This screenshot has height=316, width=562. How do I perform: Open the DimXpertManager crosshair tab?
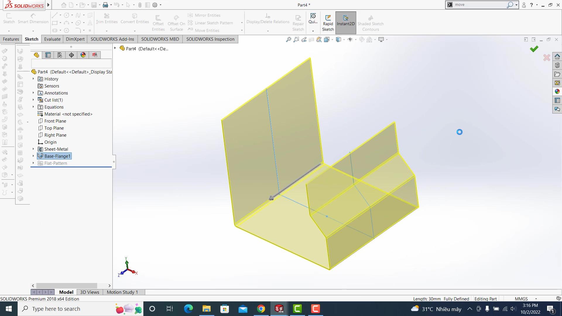pos(71,55)
